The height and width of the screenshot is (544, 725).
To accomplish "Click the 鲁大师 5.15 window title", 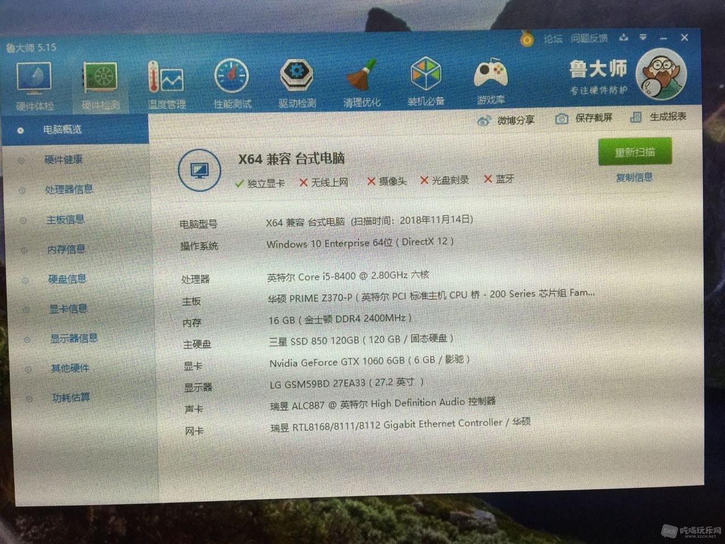I will [31, 48].
